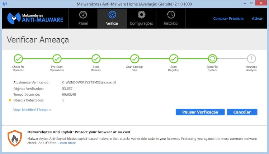Click the Heuristic Analysis pending step icon
This screenshot has height=154, width=269.
coord(251,59)
